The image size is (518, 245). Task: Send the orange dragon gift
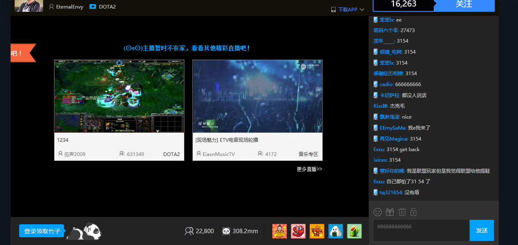[x=317, y=231]
